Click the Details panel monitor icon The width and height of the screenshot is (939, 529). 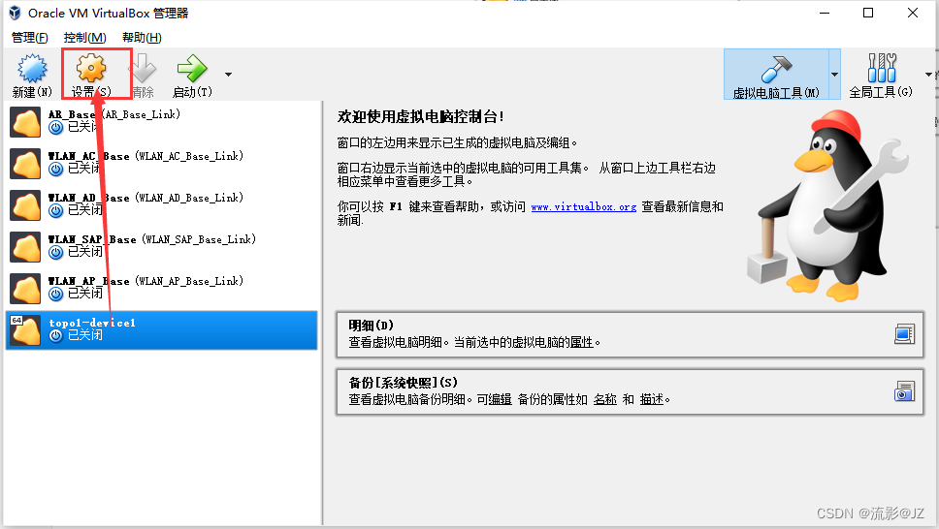click(904, 334)
